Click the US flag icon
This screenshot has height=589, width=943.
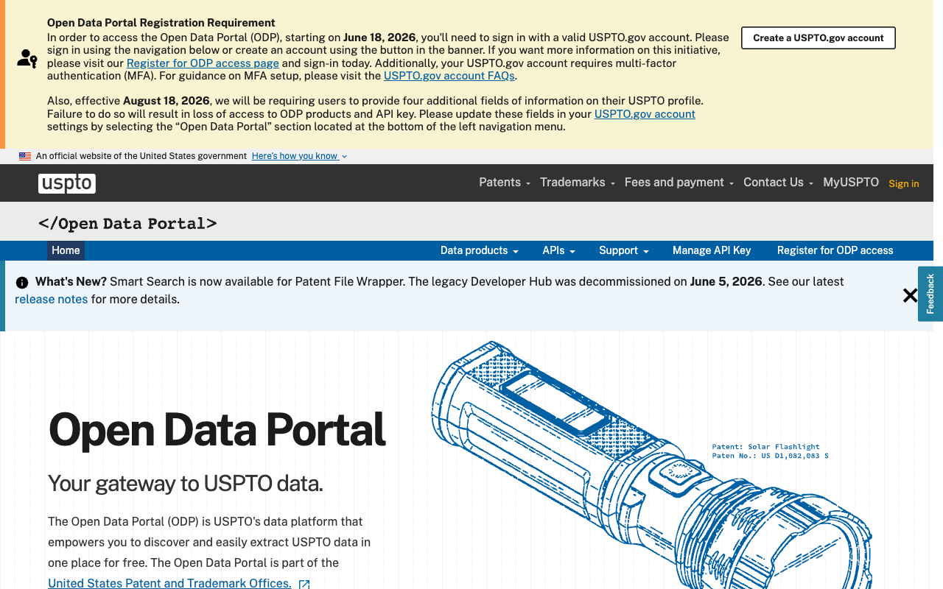click(25, 156)
